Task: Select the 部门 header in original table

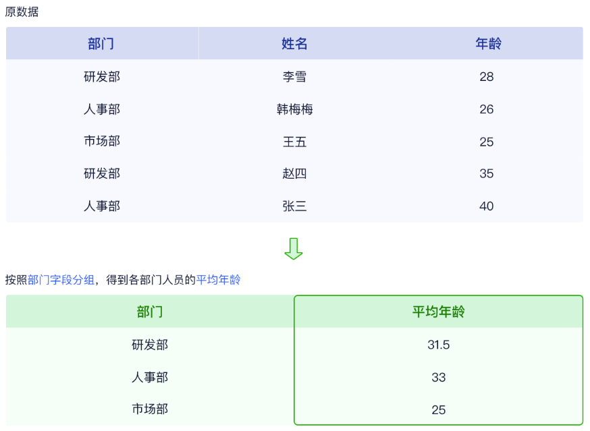Action: (x=101, y=44)
